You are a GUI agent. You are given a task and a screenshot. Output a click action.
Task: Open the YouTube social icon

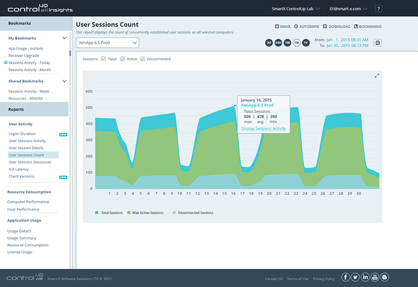coord(375,277)
